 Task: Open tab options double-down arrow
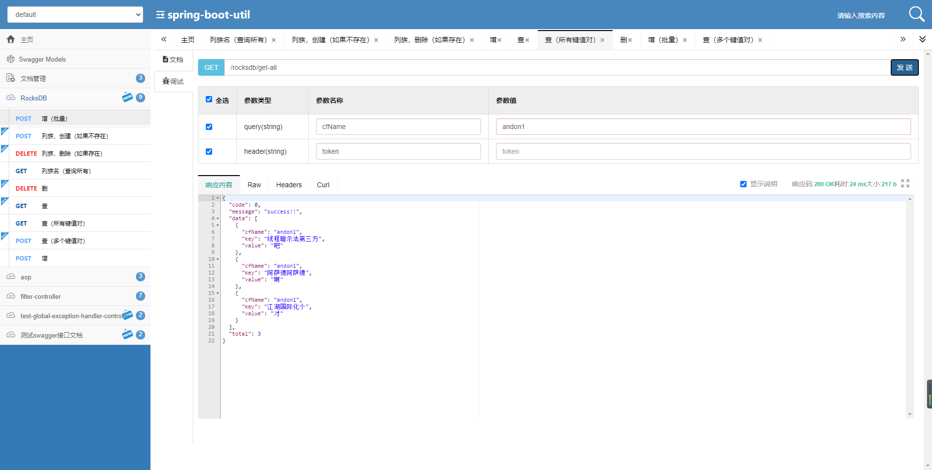click(922, 39)
